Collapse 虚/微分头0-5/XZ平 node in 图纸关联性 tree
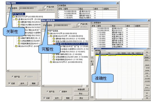This screenshot has width=153, height=103. tap(14, 19)
